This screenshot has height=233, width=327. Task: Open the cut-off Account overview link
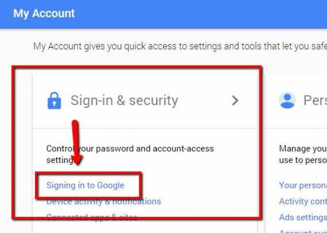(303, 230)
